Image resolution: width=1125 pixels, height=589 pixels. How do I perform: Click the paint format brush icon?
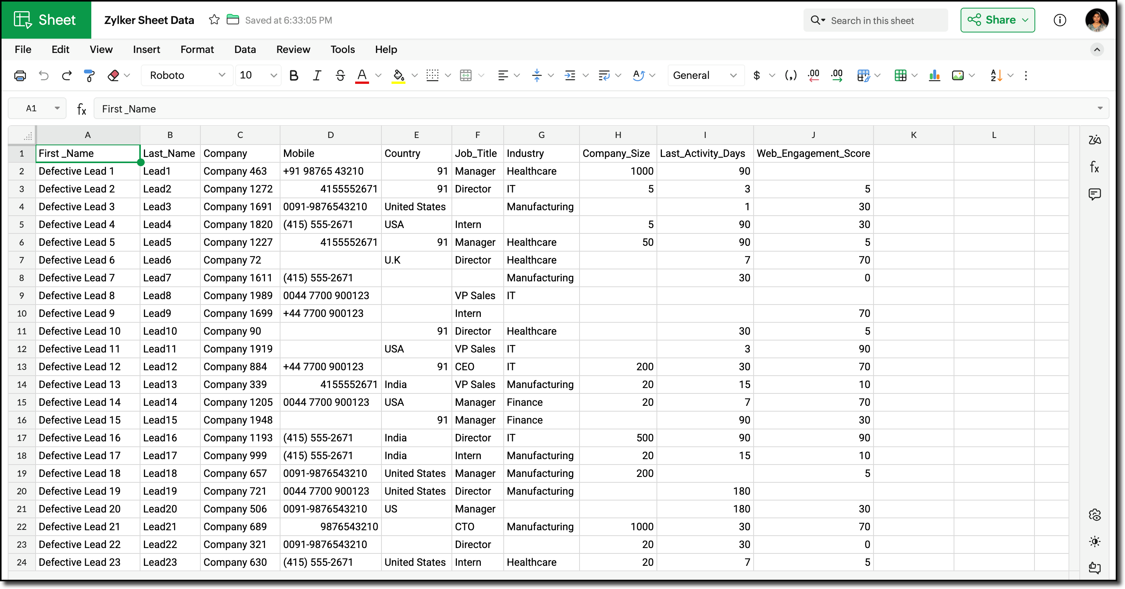[89, 75]
